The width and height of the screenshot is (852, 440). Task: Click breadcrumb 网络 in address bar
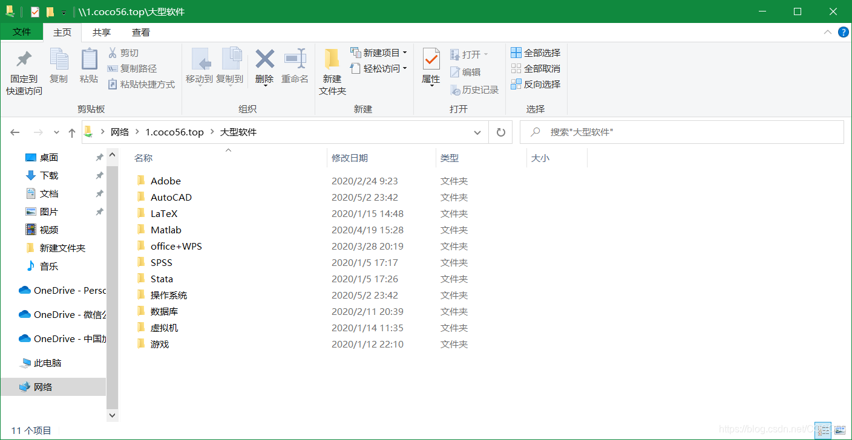[120, 132]
